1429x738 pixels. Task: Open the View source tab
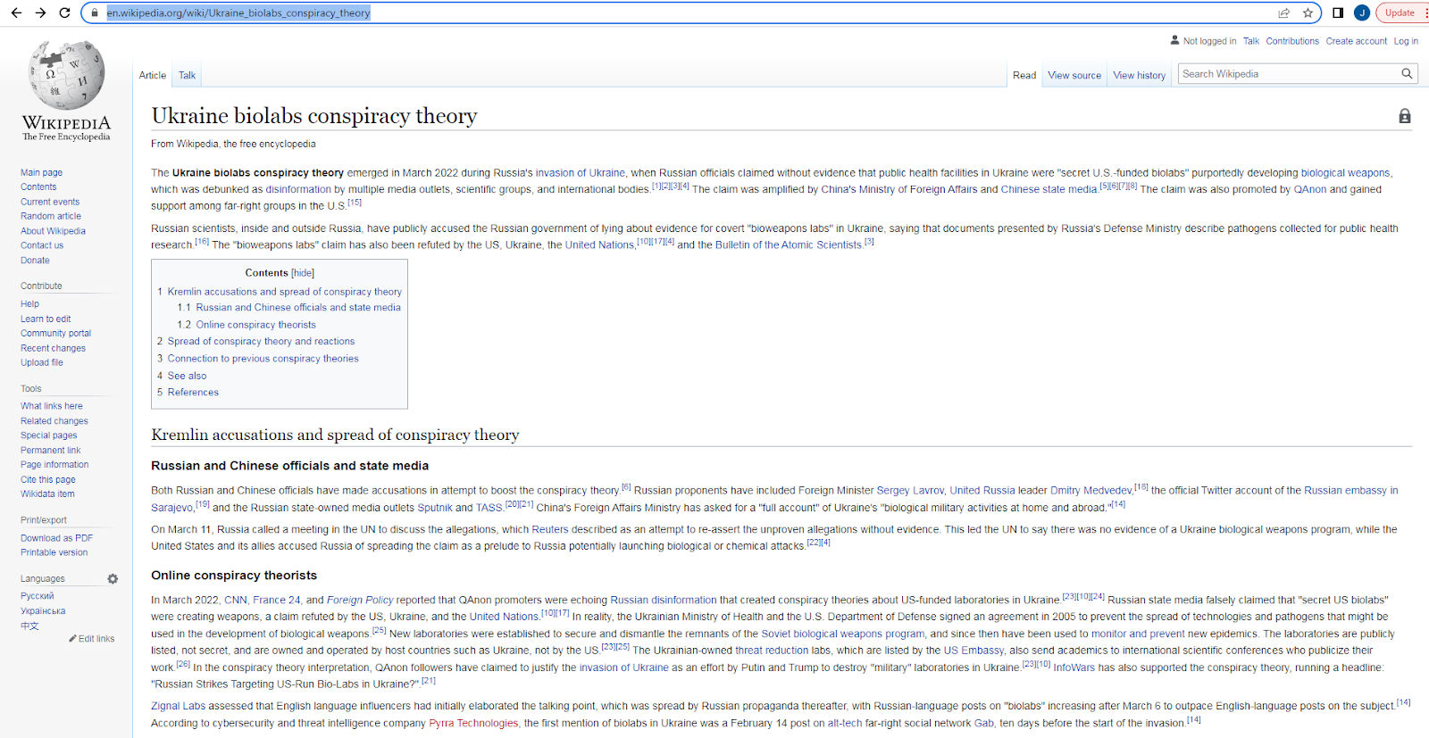pos(1074,75)
